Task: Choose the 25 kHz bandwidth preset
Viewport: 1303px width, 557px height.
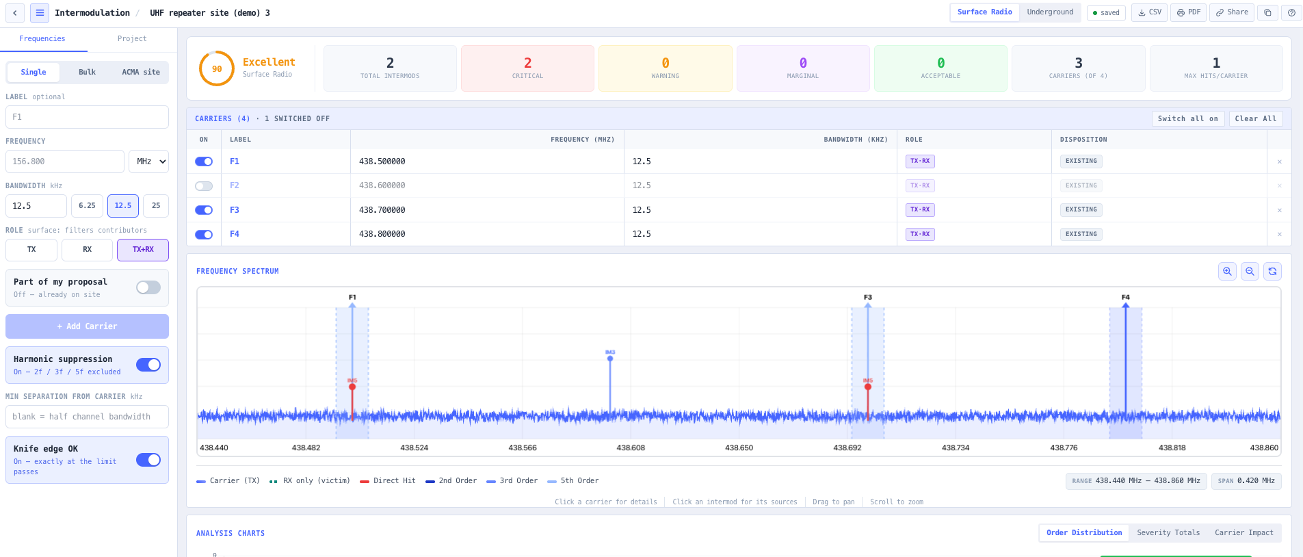Action: 156,206
